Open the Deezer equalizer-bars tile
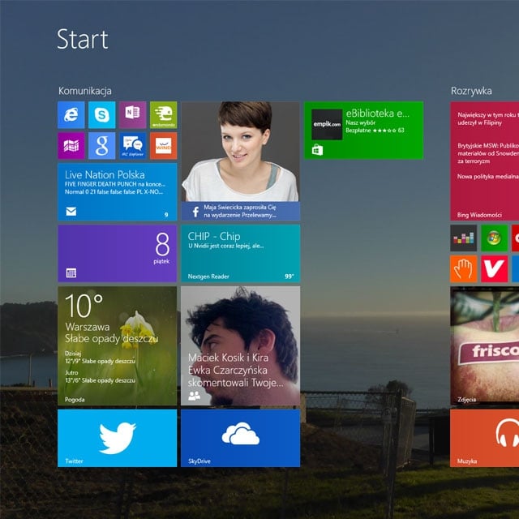This screenshot has width=519, height=519. click(464, 238)
